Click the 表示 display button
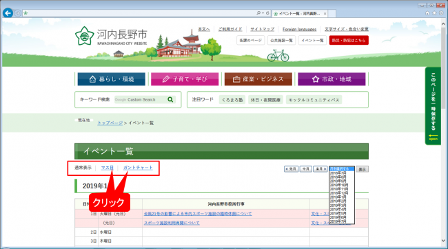The width and height of the screenshot is (448, 249). tap(363, 169)
